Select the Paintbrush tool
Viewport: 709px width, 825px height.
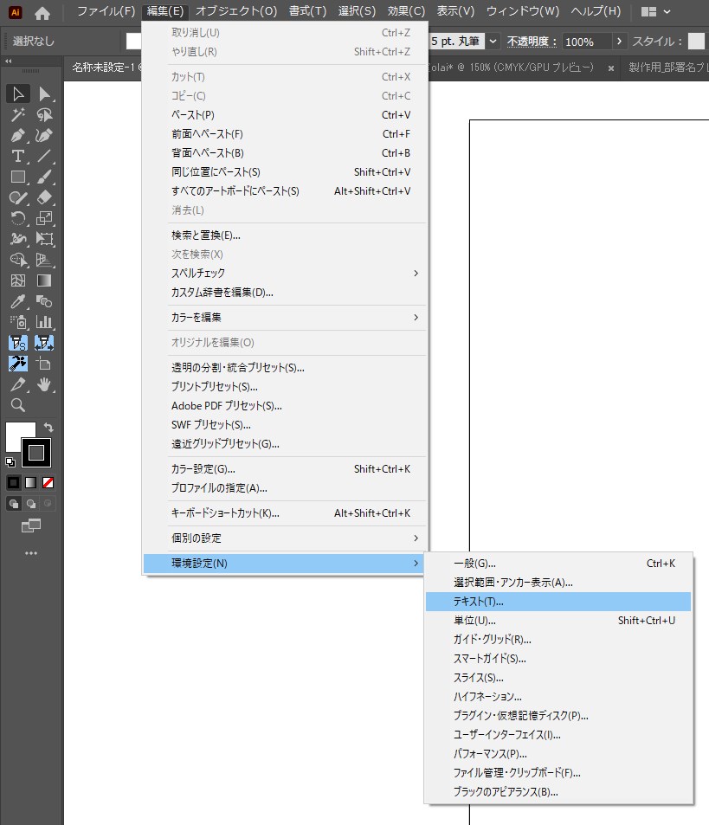[44, 177]
